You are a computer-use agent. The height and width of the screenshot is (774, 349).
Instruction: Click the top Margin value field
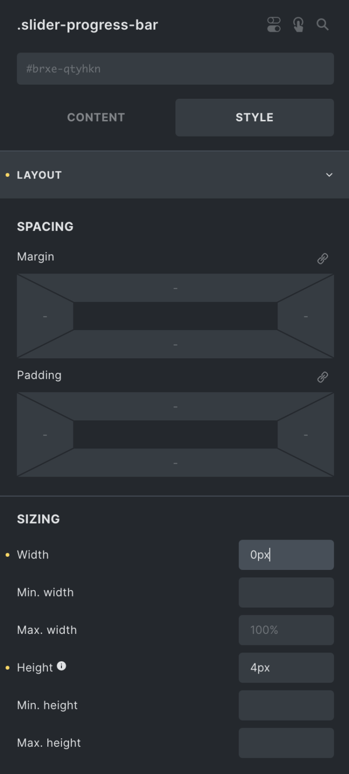[175, 288]
